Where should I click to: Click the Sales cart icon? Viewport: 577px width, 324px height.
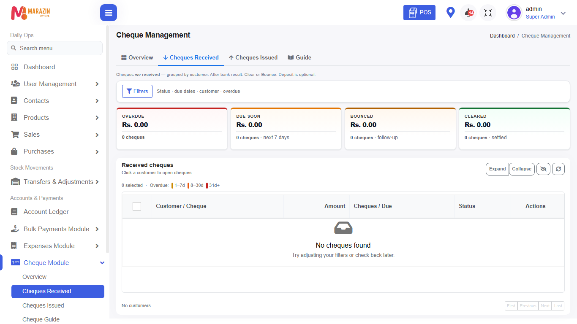[15, 135]
